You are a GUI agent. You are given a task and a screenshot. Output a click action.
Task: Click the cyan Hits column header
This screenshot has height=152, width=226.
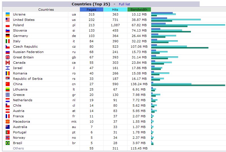(x=115, y=10)
